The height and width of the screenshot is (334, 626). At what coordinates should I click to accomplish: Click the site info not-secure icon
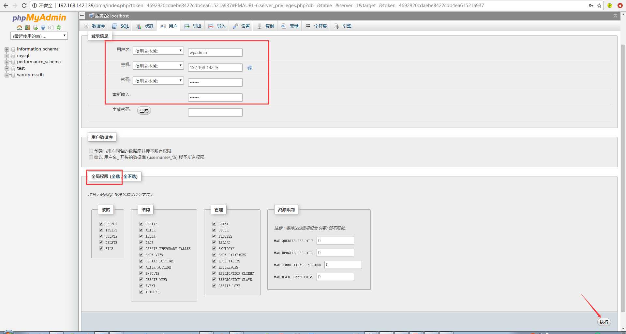[35, 6]
